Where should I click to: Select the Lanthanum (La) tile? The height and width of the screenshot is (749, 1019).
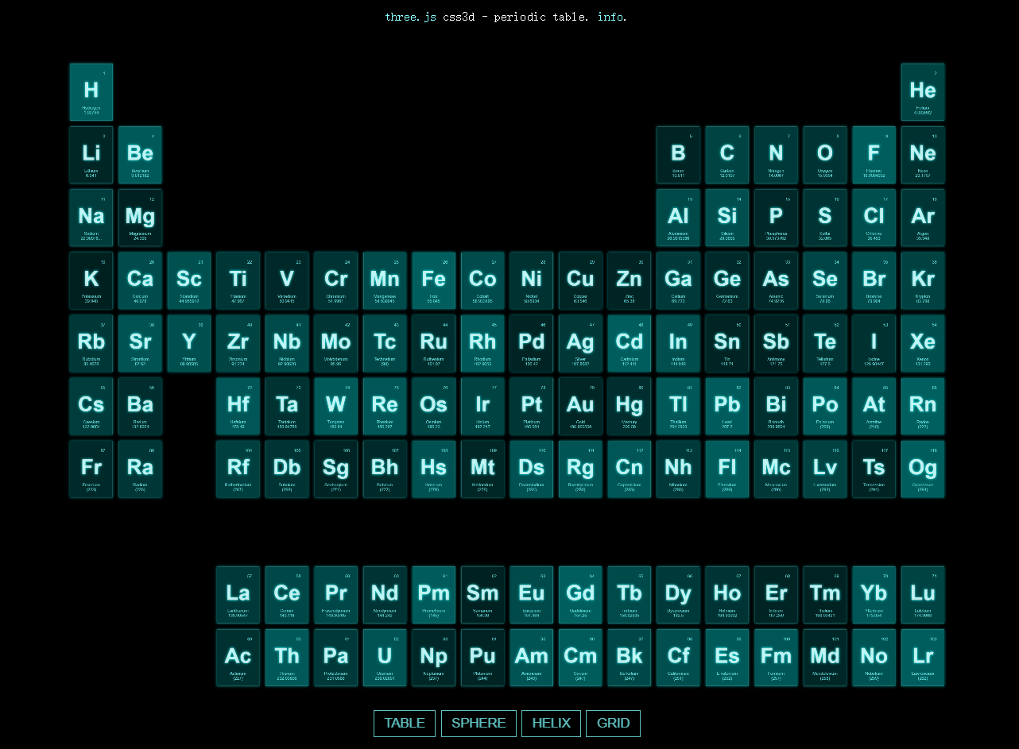tap(238, 594)
